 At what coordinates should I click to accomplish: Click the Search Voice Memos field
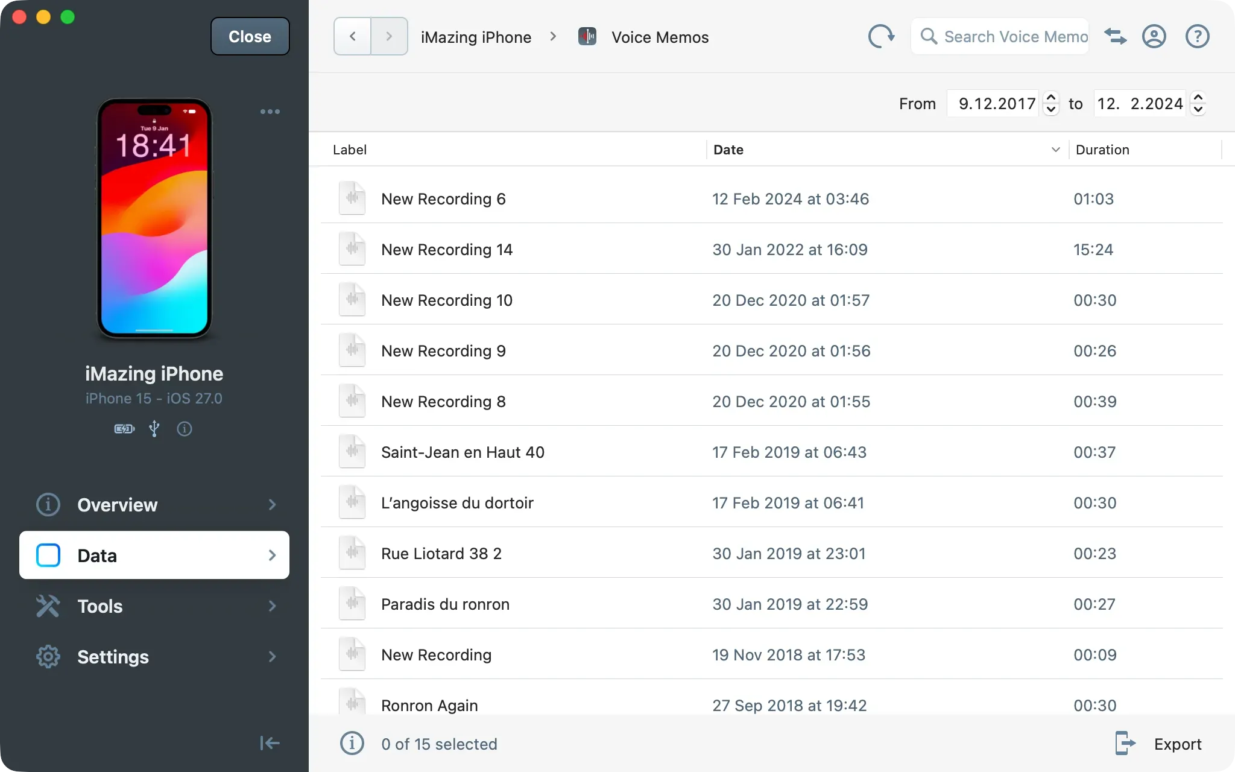(1000, 37)
